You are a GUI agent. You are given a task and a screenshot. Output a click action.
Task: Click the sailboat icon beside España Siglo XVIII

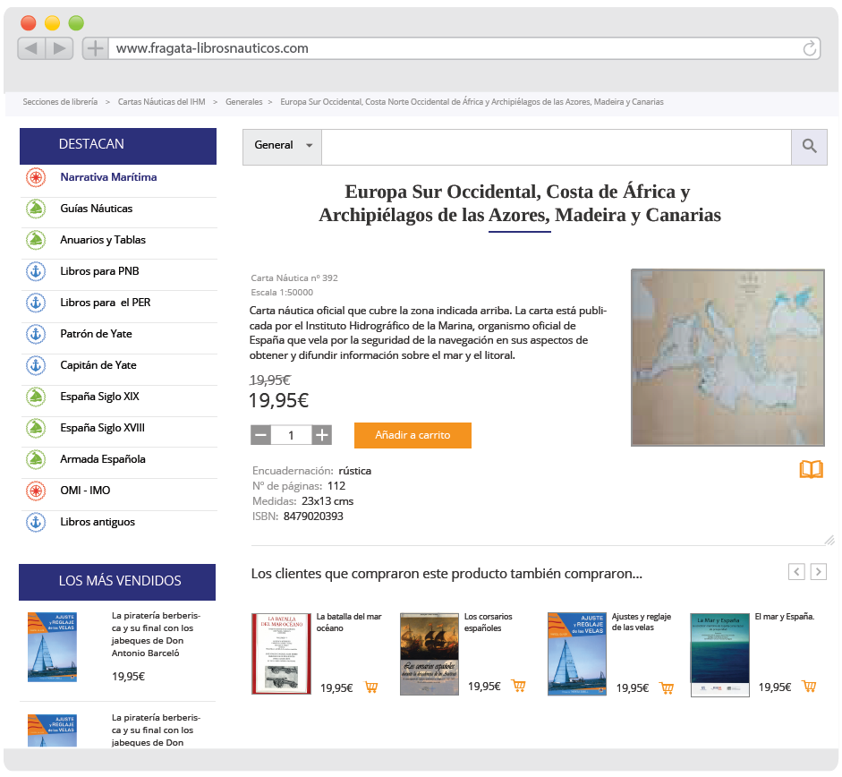coord(36,428)
